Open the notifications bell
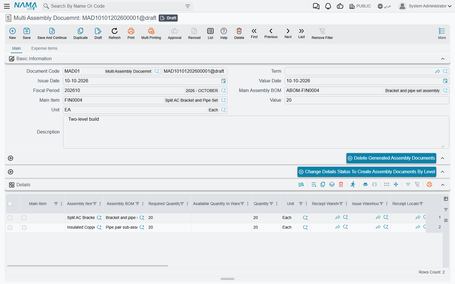Screen dimensions: 455x284 [328, 6]
